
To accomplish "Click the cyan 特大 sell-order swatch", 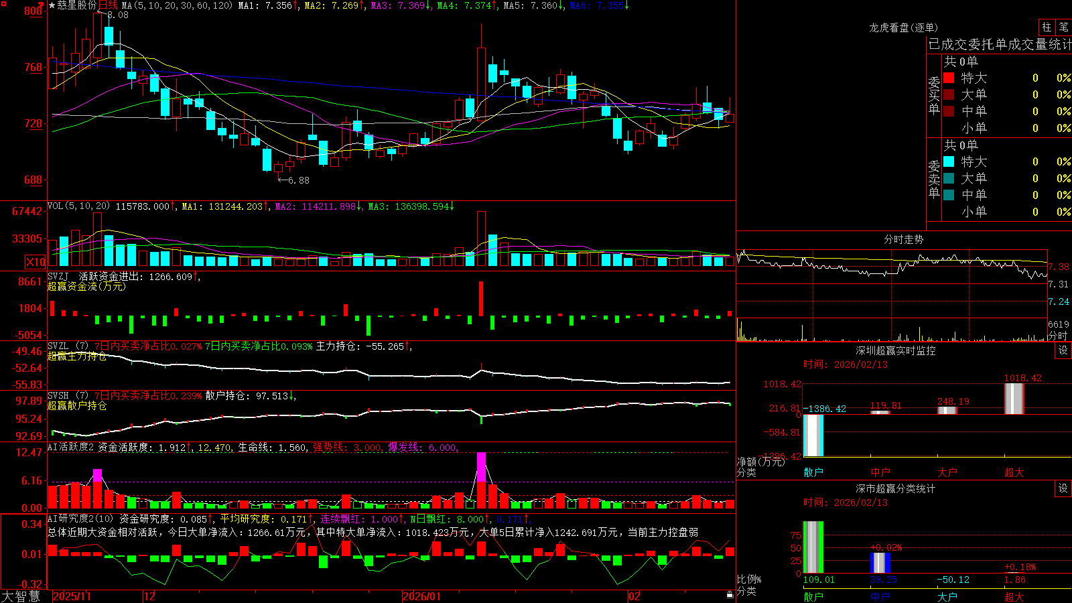I will [x=949, y=161].
